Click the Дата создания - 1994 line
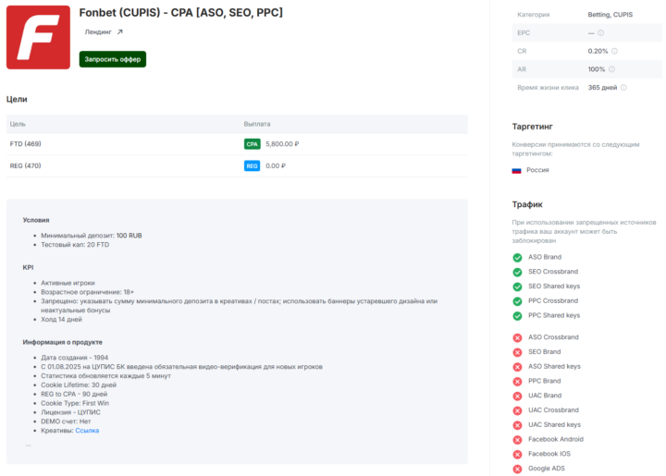This screenshot has width=666, height=476. point(75,358)
